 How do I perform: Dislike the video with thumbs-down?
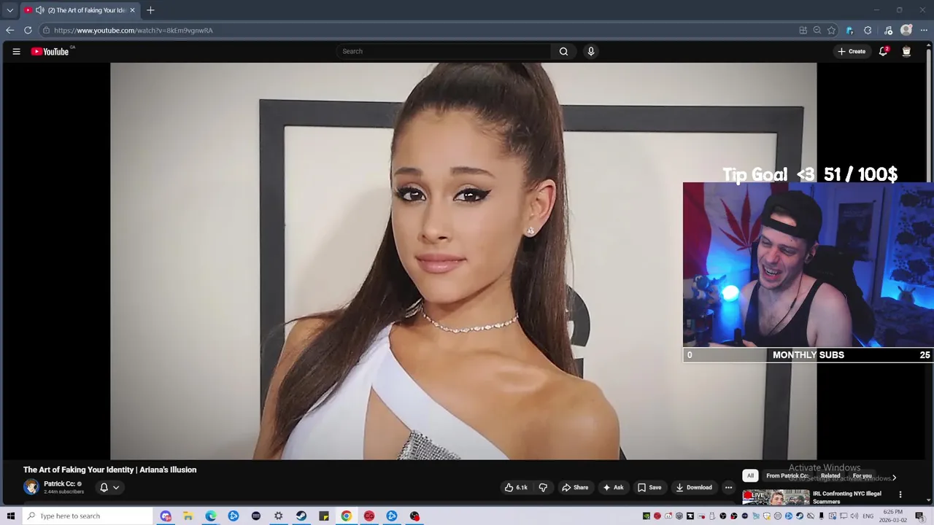click(543, 488)
